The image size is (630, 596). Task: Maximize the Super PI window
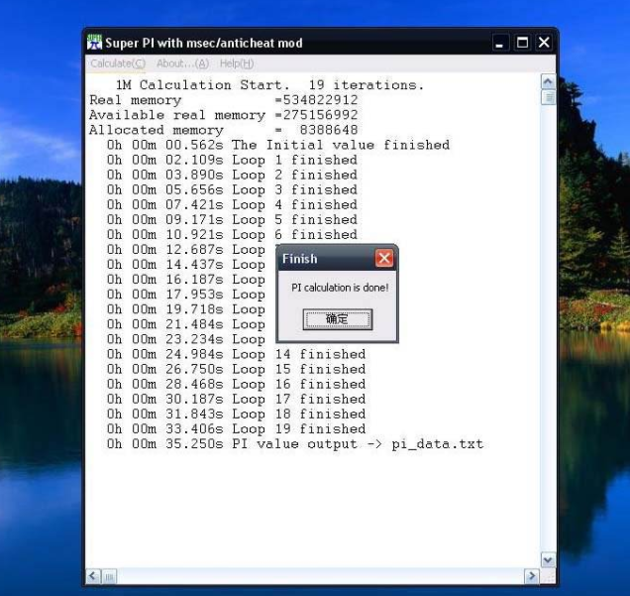[522, 43]
